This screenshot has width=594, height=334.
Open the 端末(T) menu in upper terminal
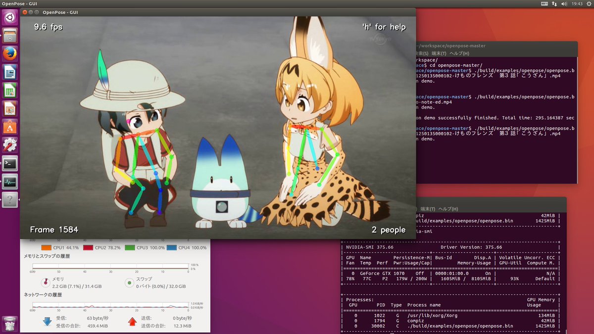coord(439,53)
